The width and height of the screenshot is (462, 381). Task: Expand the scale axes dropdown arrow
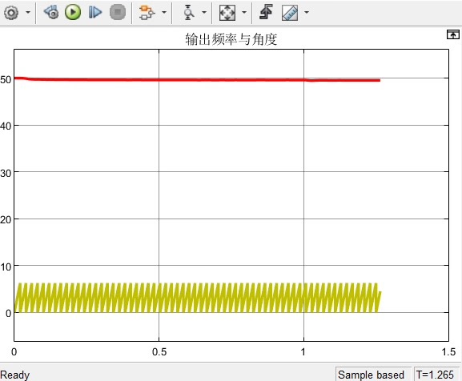point(244,12)
